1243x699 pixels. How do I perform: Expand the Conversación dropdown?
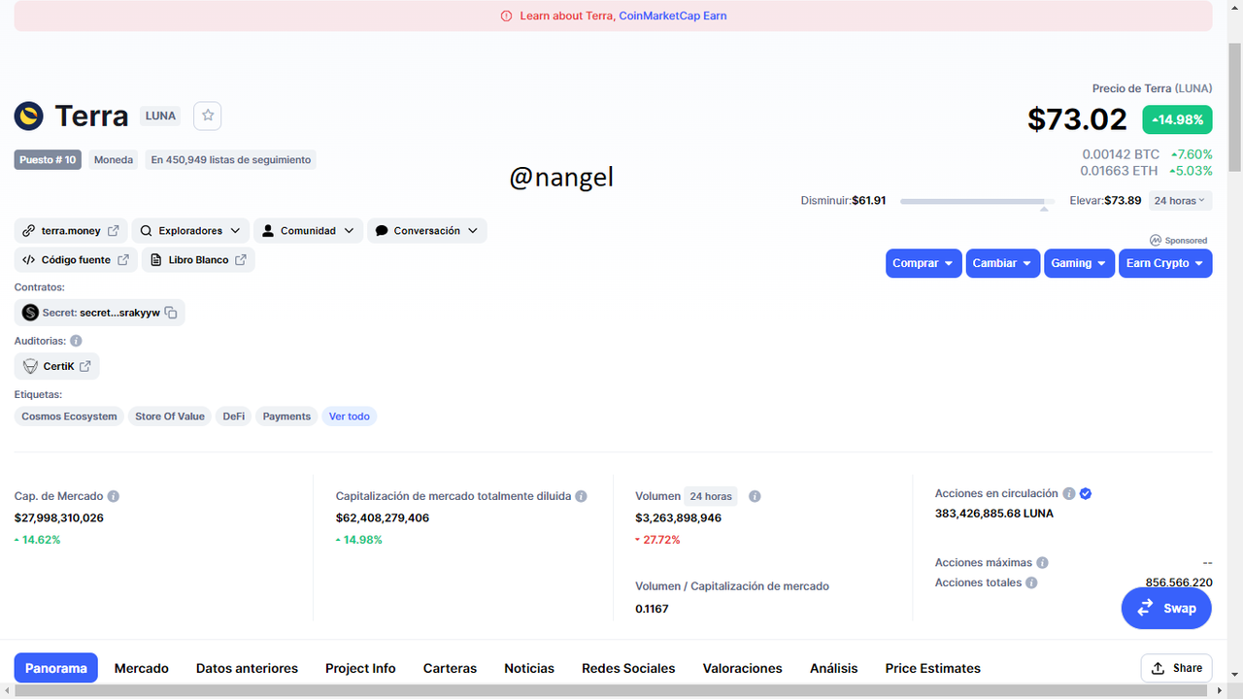tap(426, 231)
